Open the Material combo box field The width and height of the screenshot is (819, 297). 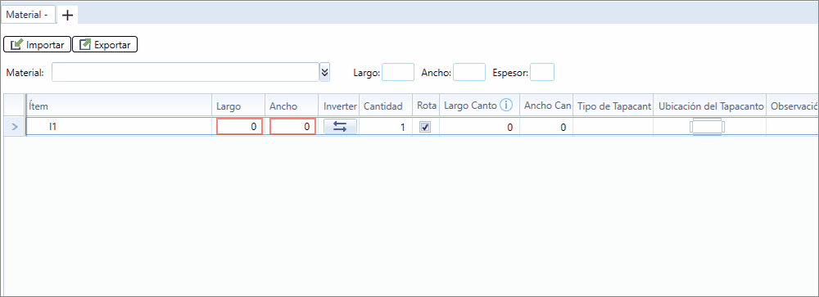click(x=185, y=72)
